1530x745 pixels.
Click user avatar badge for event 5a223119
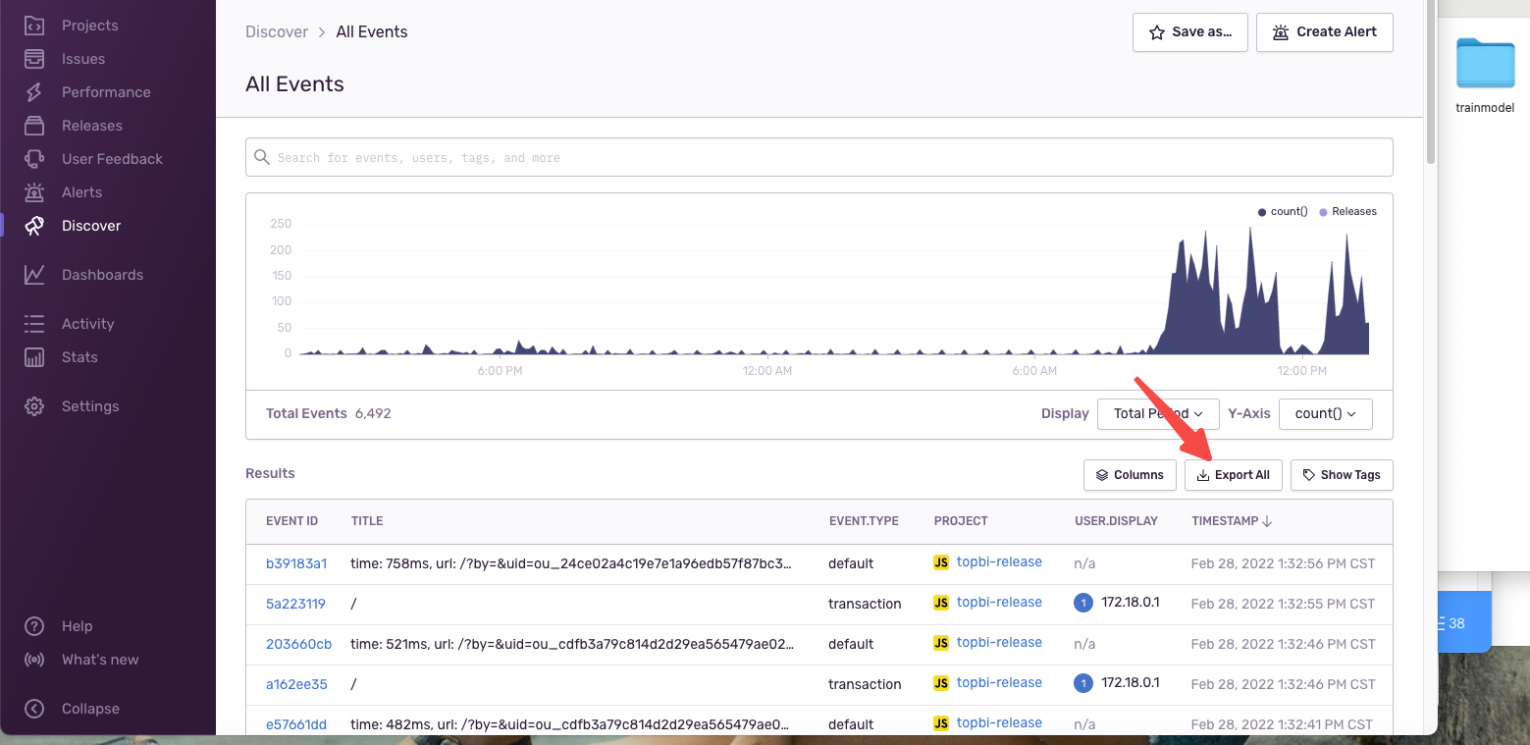coord(1083,603)
